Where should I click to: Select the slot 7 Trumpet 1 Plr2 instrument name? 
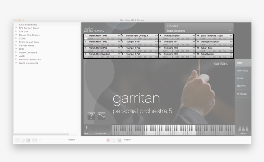coord(133,48)
